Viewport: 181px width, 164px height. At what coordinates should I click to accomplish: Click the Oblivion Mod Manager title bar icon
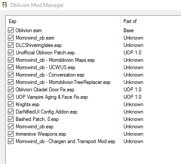(x=5, y=5)
